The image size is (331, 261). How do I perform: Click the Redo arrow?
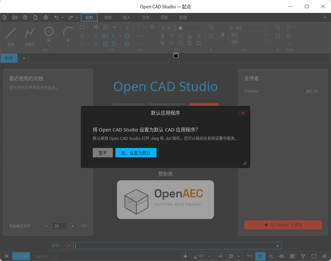pos(71,17)
